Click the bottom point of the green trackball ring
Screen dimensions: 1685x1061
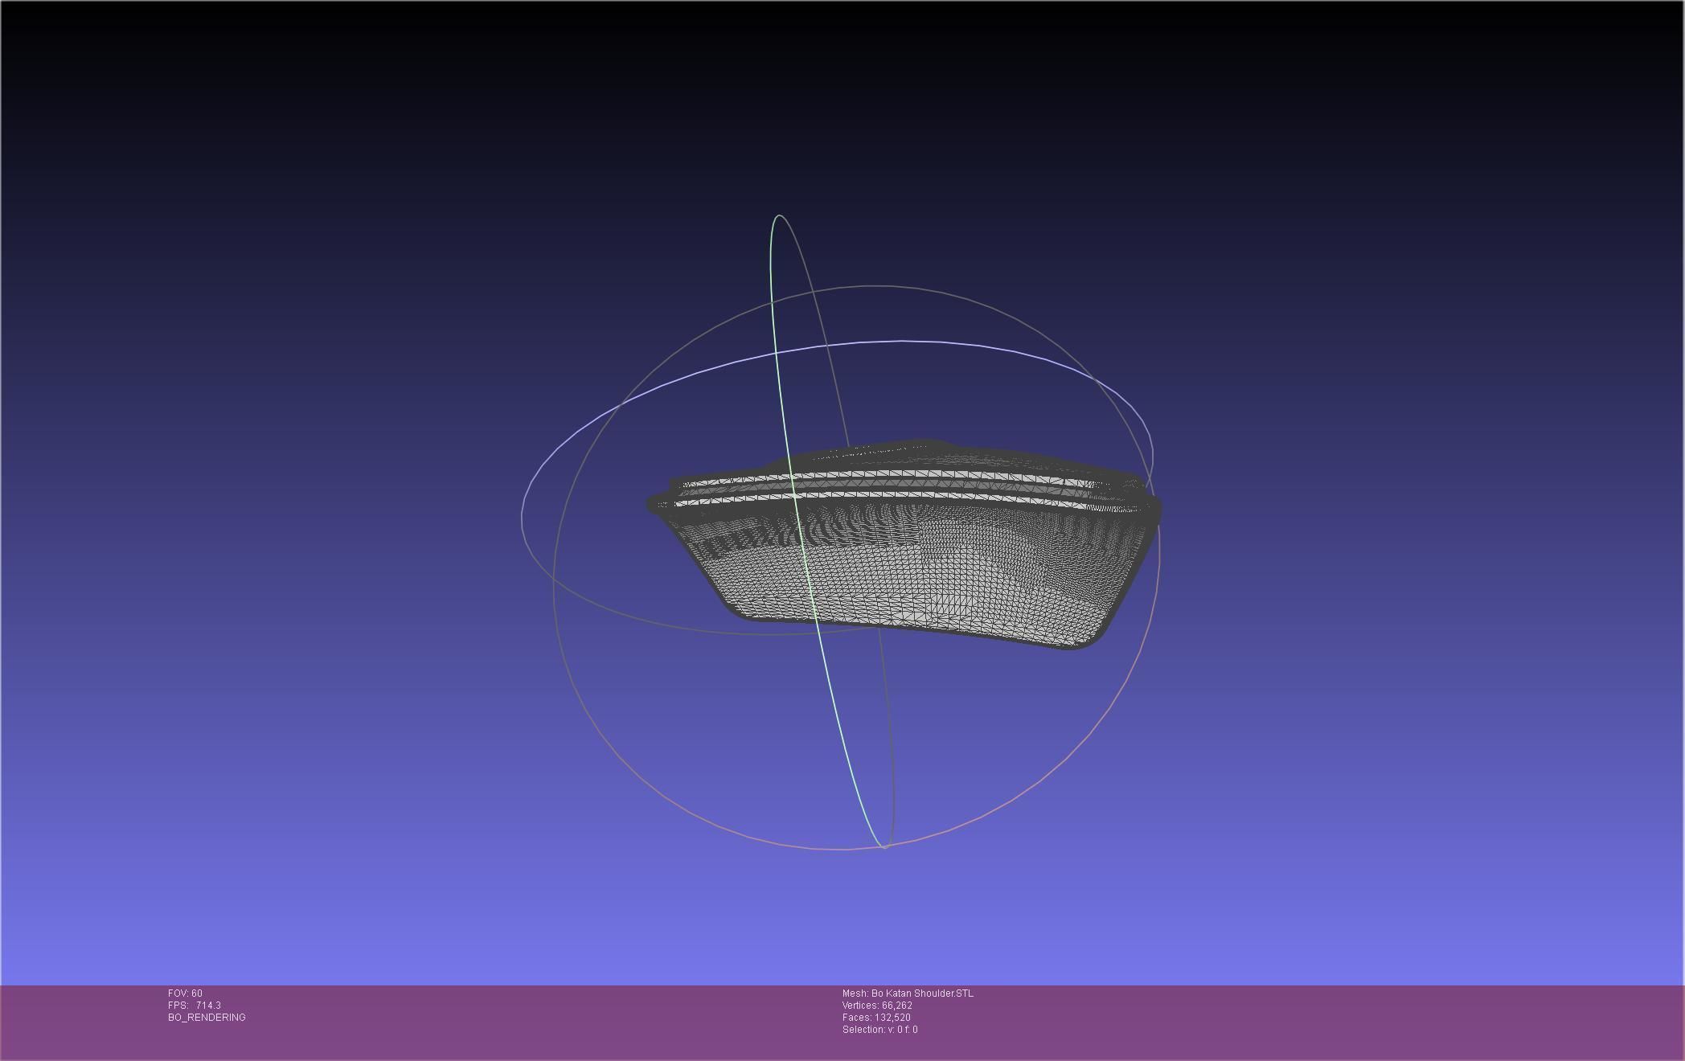click(x=884, y=846)
